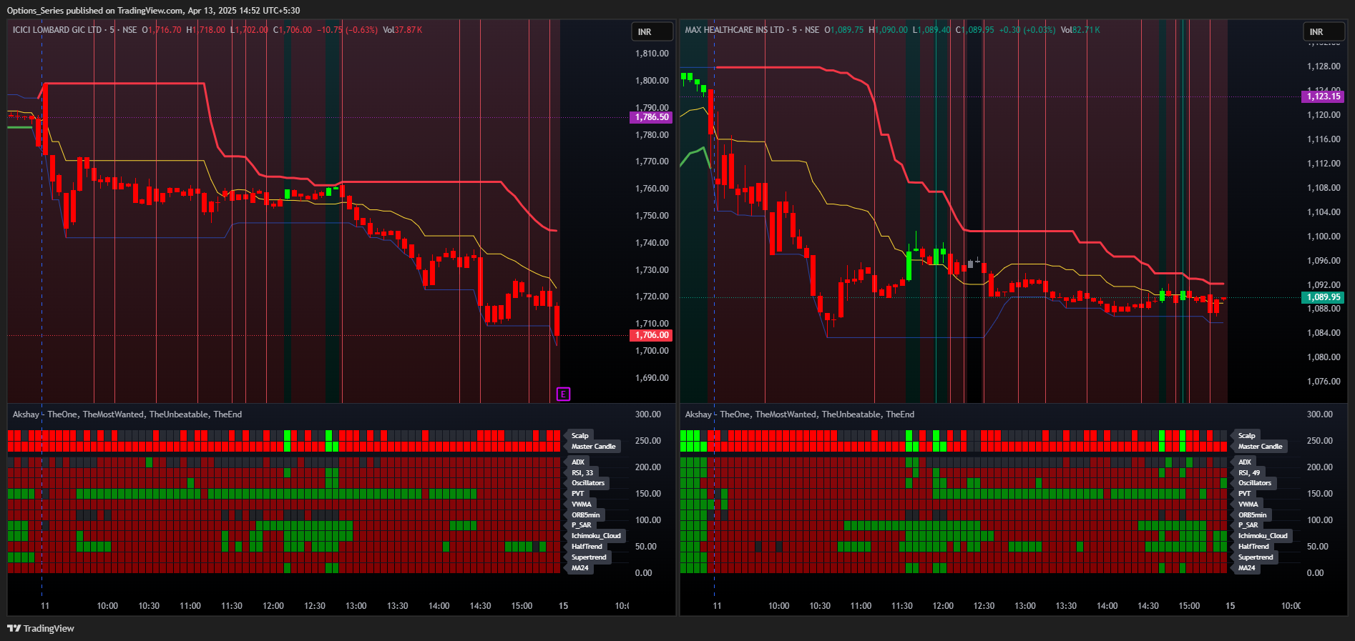Click the ADX label in ICICI indicator pane
1355x641 pixels.
pyautogui.click(x=578, y=462)
